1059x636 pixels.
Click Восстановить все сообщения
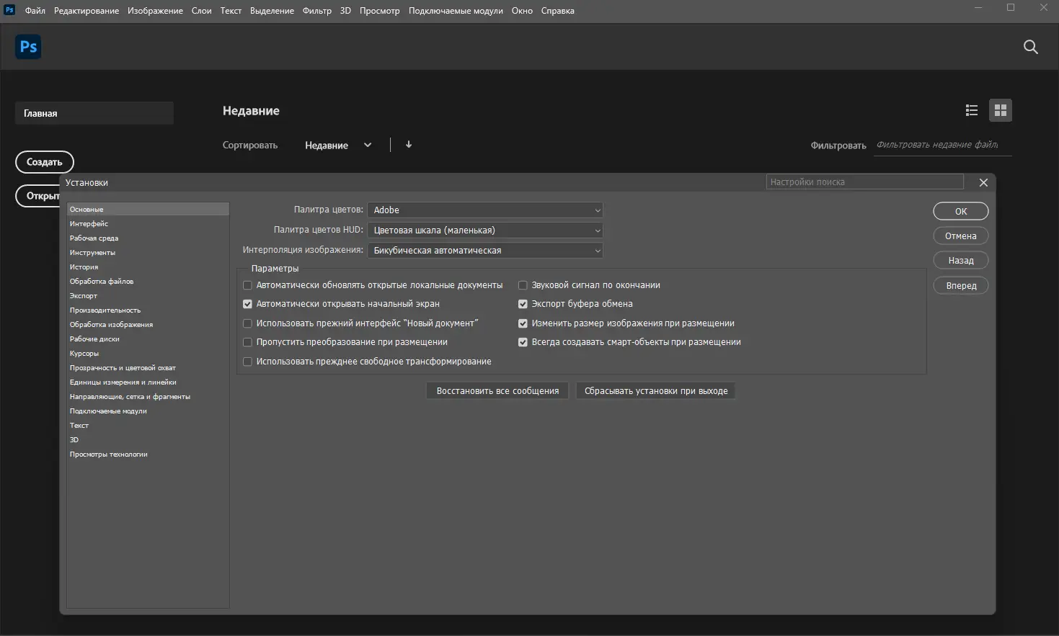(x=497, y=391)
